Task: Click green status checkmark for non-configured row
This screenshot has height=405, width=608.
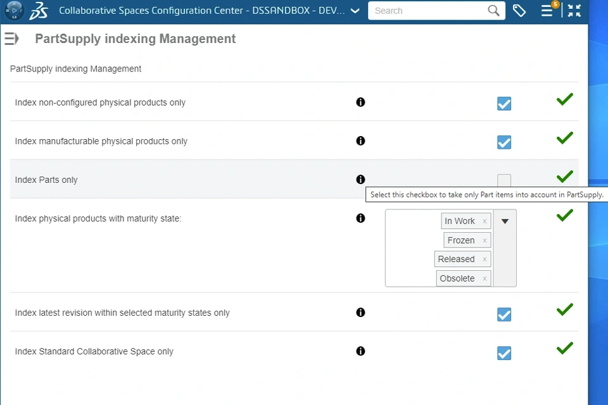Action: 564,99
